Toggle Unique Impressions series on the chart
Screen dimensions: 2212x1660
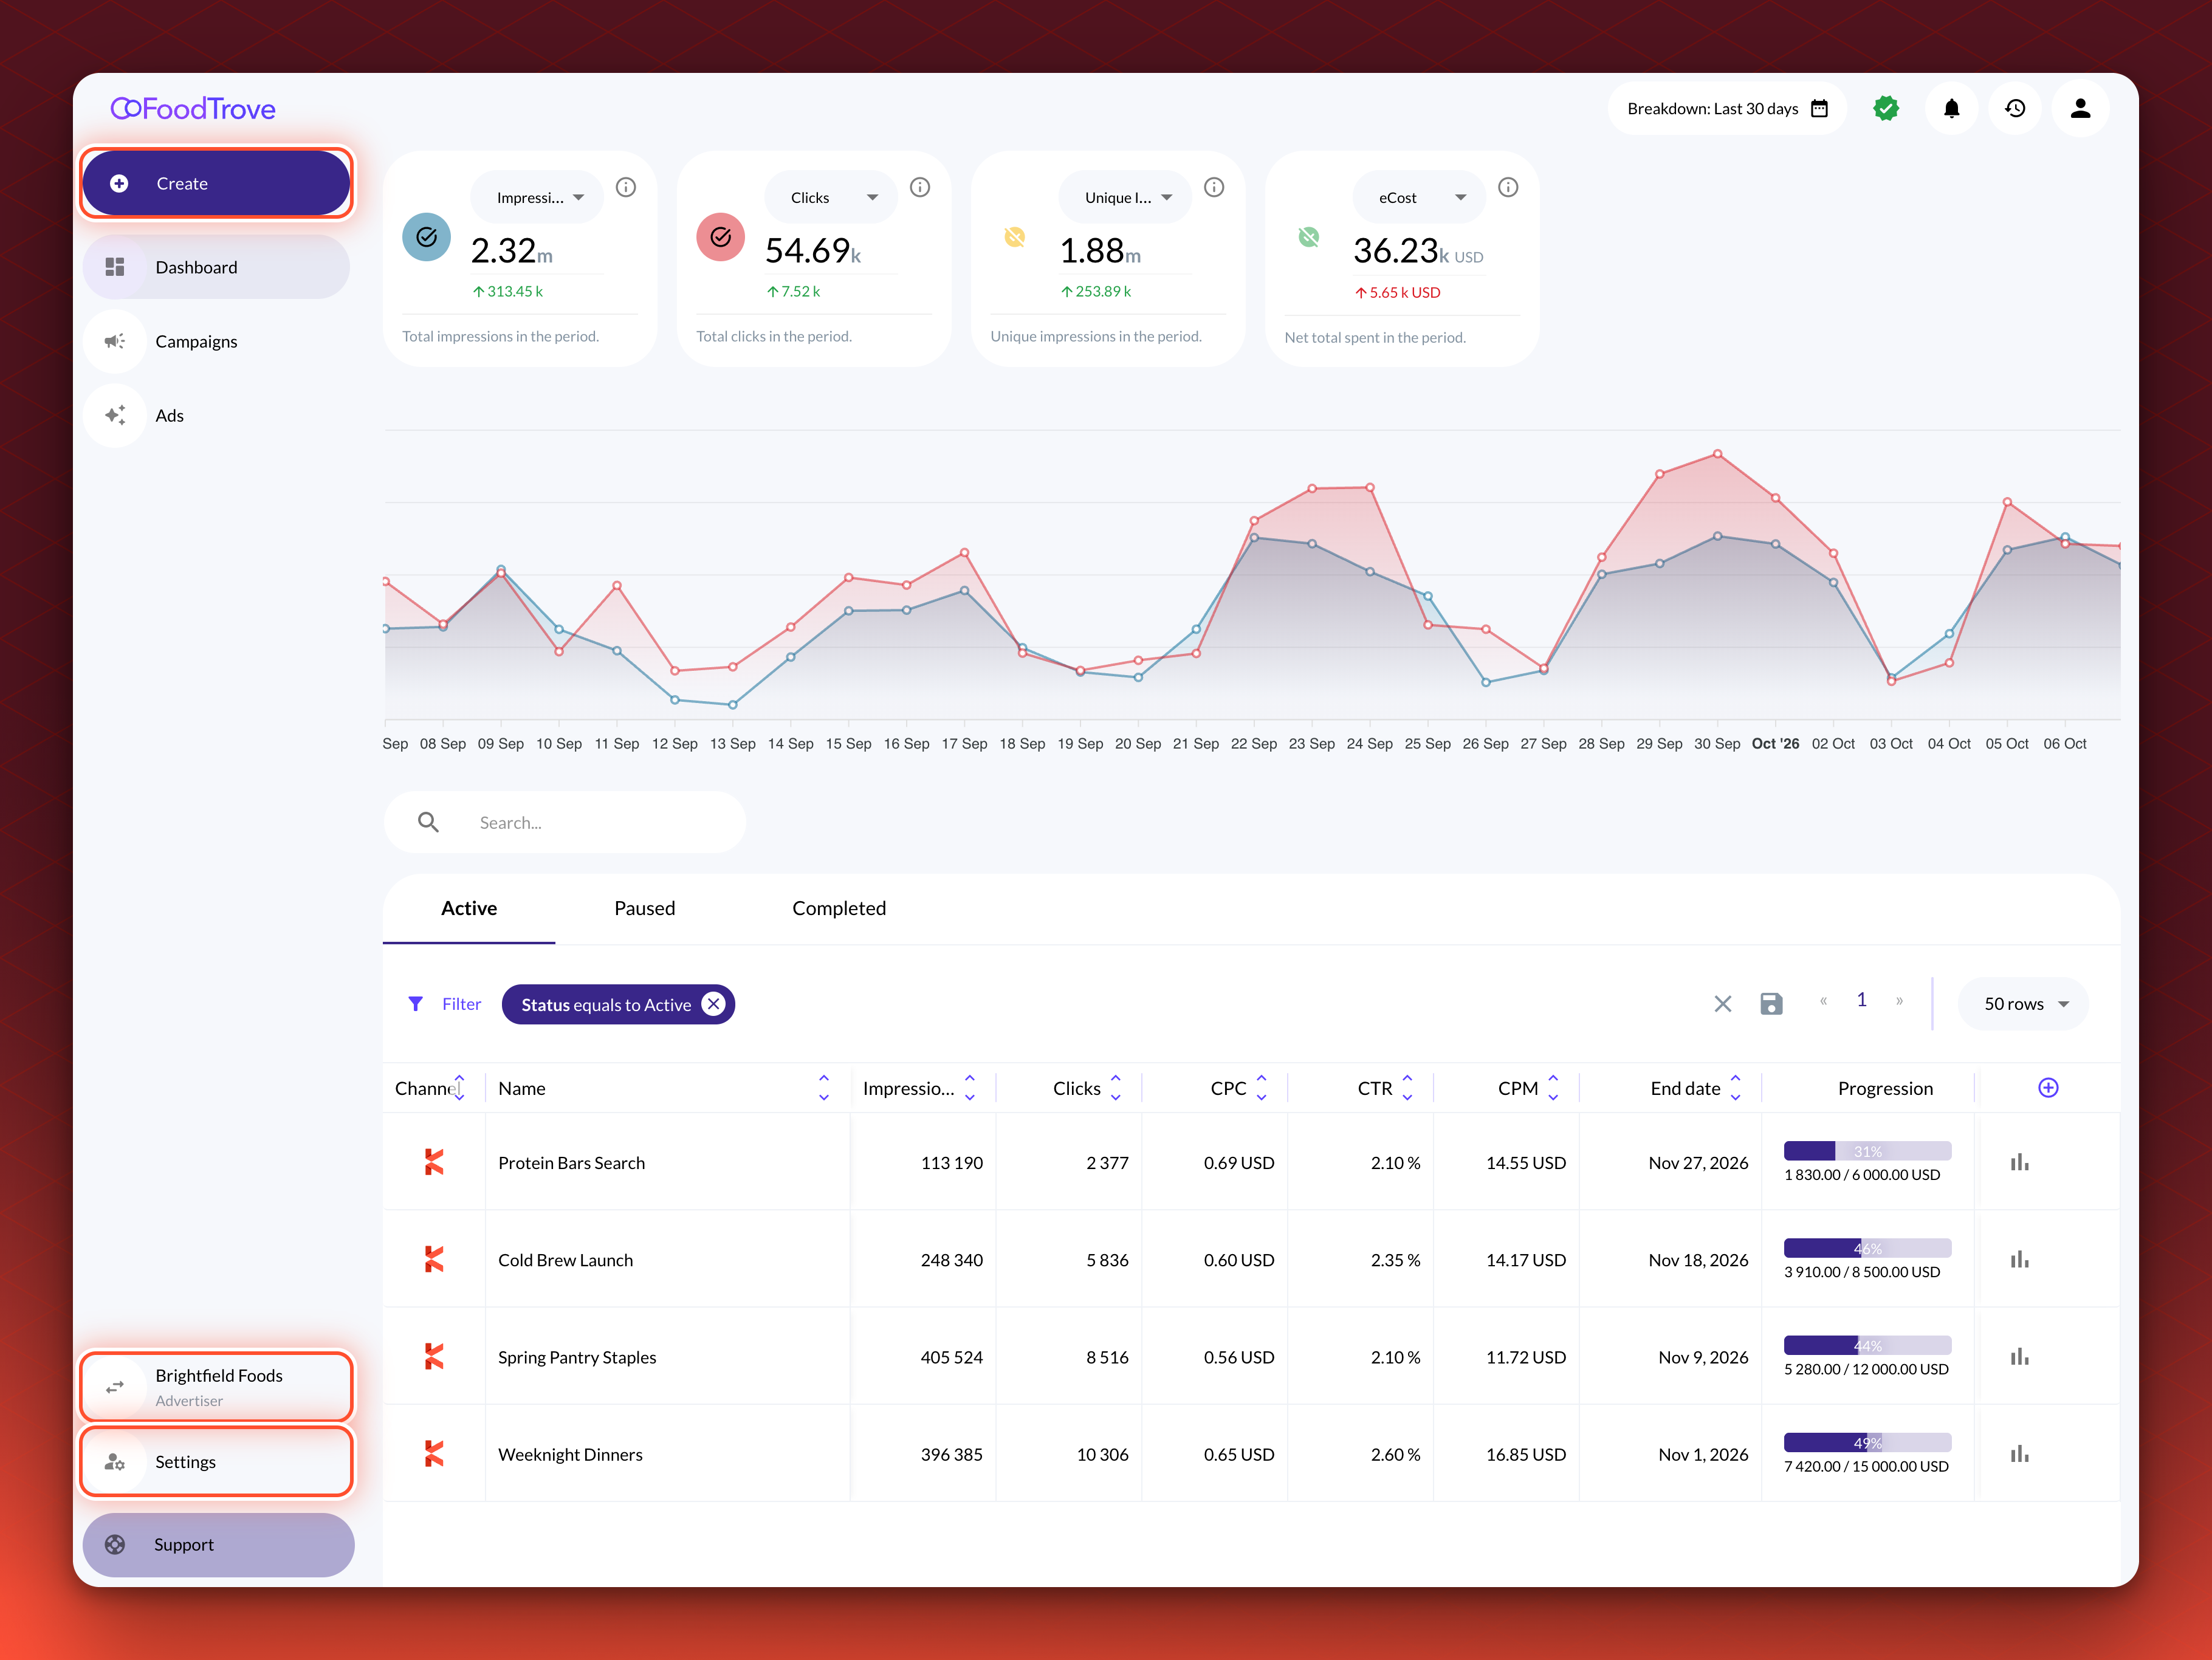point(1014,237)
